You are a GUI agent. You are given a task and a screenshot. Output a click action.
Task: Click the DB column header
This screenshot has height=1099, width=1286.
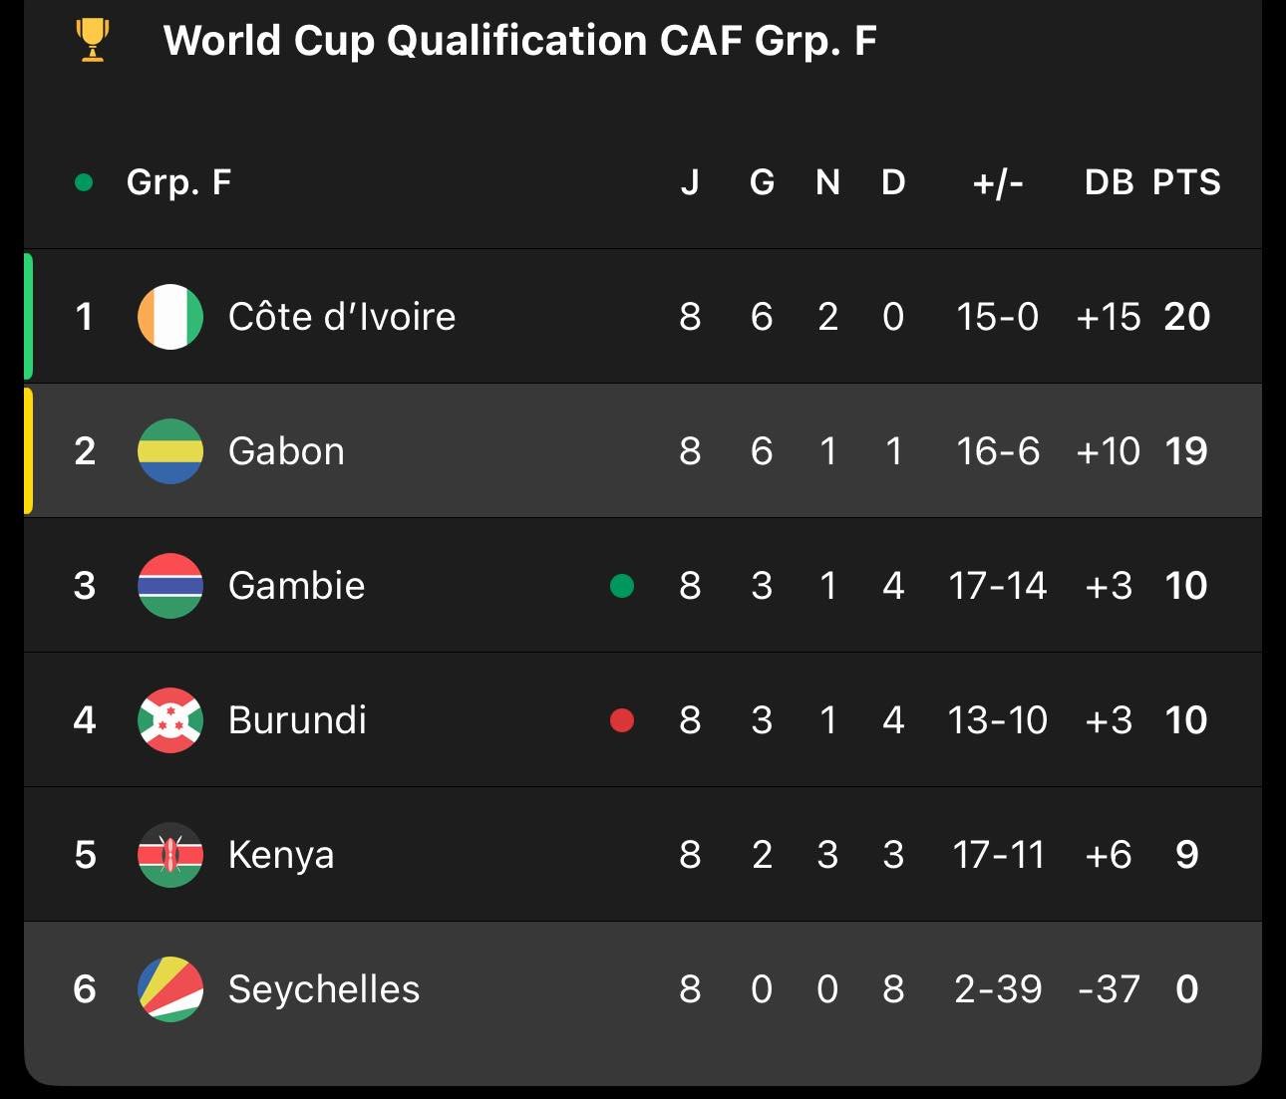point(1109,182)
